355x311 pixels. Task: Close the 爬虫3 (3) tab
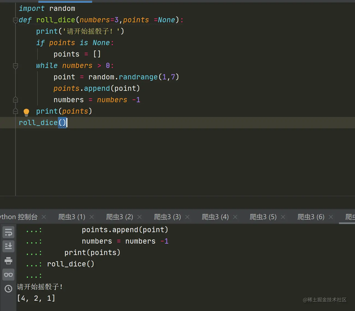(x=187, y=217)
